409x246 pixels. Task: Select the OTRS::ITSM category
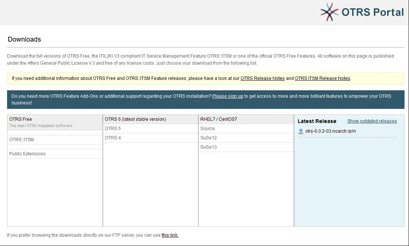22,139
